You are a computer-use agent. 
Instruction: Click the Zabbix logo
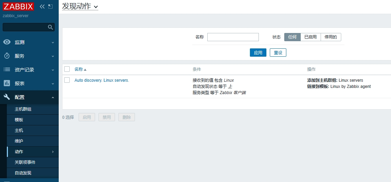18,7
